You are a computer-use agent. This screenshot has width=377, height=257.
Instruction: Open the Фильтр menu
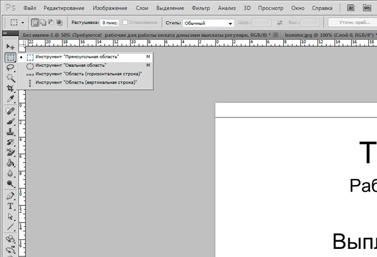point(200,9)
